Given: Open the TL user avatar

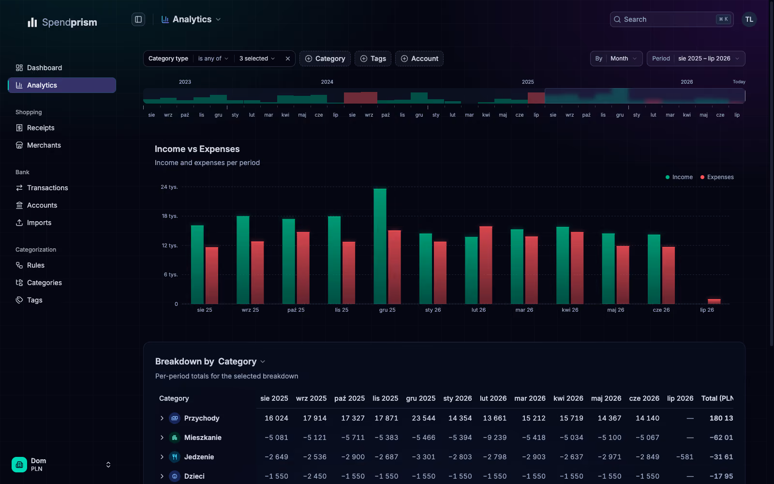Looking at the screenshot, I should point(749,19).
